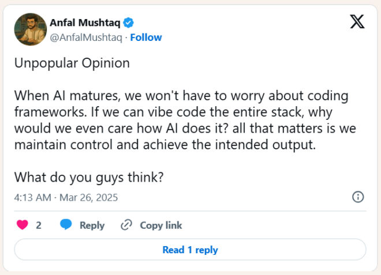The height and width of the screenshot is (275, 381).
Task: Open Anfal Mushtaq's profile avatar
Action: [30, 29]
